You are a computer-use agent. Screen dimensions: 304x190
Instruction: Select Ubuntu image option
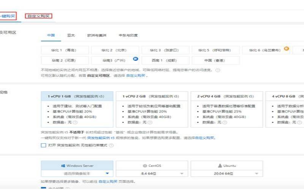227,166
